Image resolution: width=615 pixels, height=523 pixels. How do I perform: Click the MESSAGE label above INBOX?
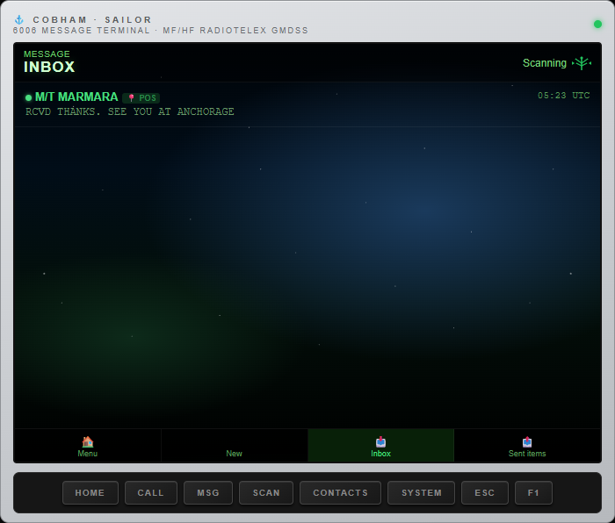(47, 54)
